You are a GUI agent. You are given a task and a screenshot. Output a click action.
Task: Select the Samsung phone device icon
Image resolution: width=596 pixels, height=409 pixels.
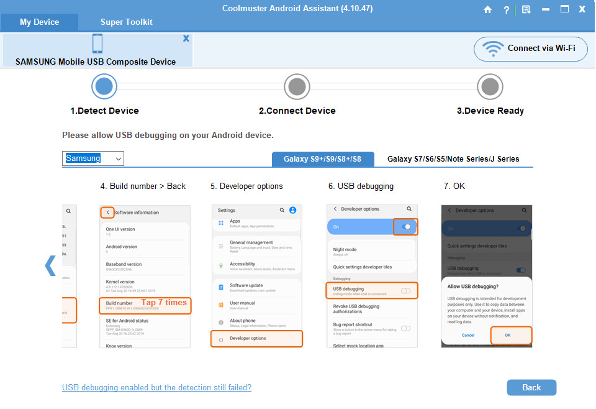pyautogui.click(x=97, y=44)
